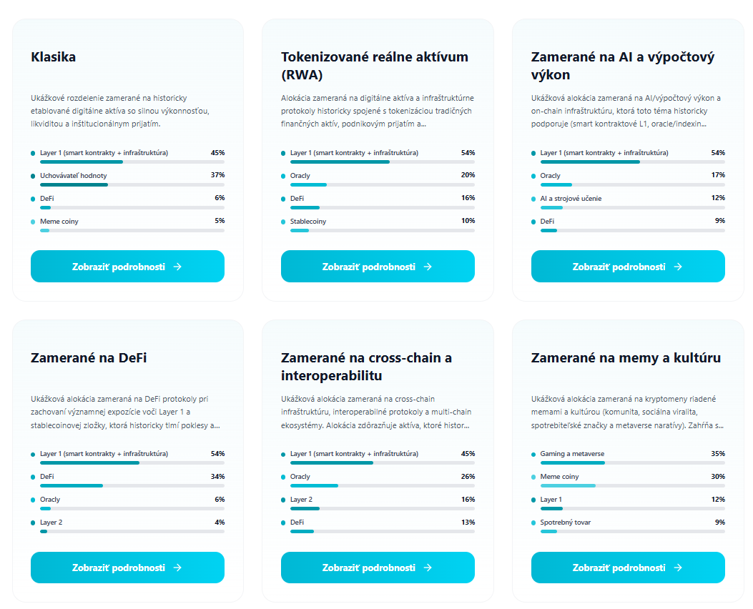Show details of the cross-chain a interoperabilitu card
The width and height of the screenshot is (753, 609).
pyautogui.click(x=378, y=568)
